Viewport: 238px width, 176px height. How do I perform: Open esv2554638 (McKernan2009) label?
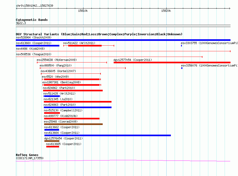coord(57,60)
